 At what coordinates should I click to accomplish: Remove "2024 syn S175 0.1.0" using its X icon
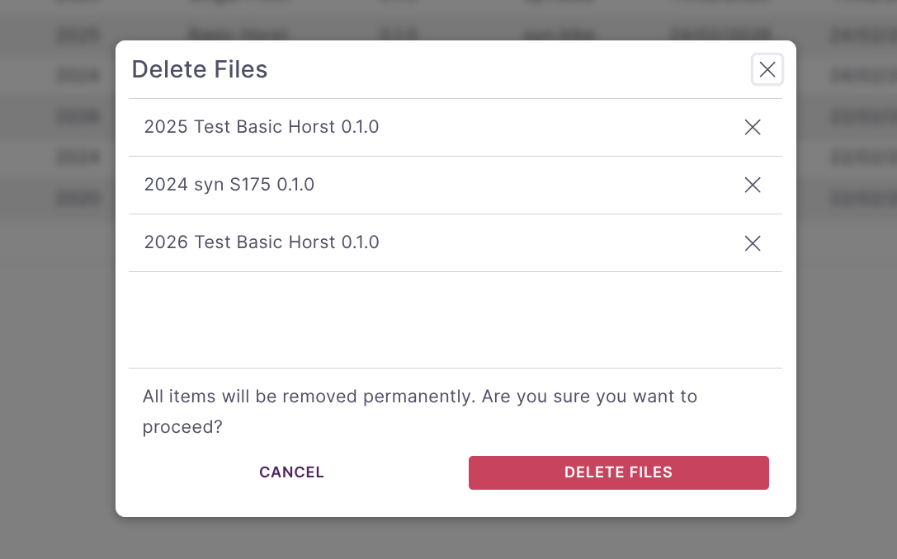(752, 185)
